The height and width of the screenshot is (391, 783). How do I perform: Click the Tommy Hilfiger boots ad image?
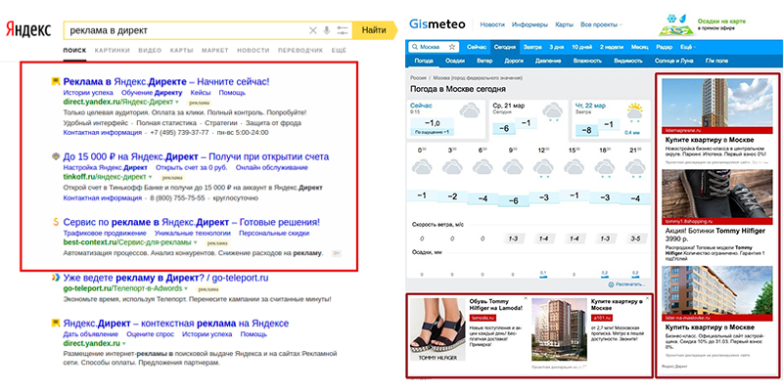(x=716, y=194)
